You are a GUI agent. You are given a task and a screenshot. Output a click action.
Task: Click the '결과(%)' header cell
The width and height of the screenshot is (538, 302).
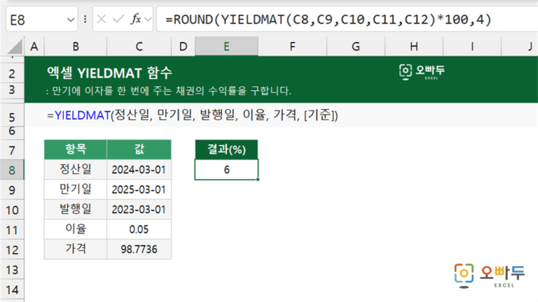coord(226,150)
